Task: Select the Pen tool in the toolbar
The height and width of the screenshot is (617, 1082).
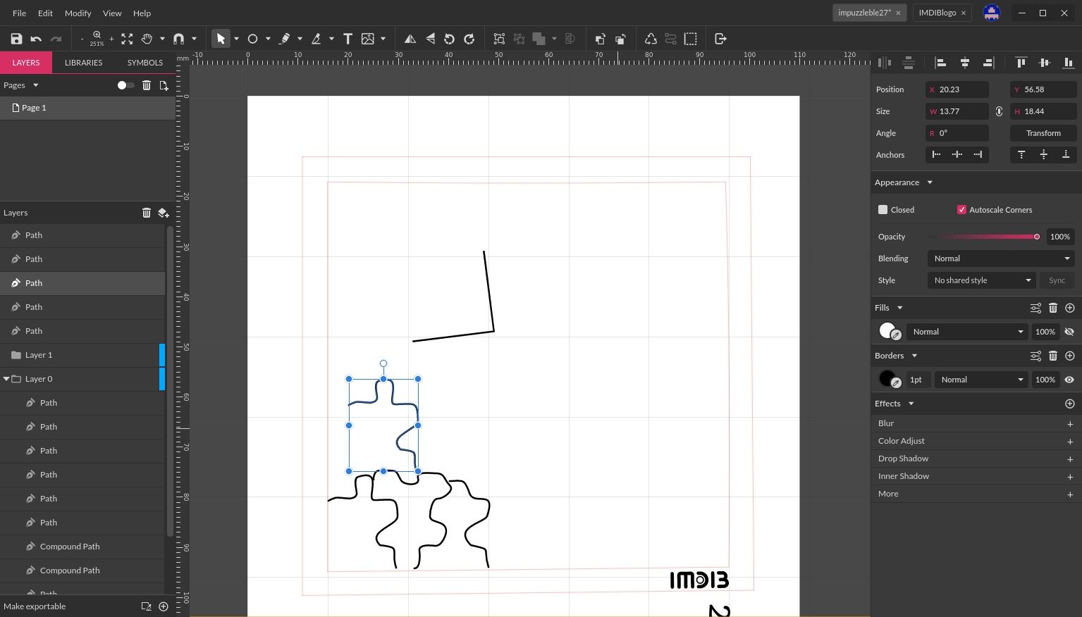Action: tap(285, 39)
